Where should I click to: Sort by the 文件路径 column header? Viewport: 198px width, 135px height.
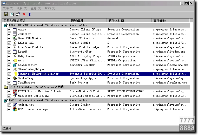171,21
